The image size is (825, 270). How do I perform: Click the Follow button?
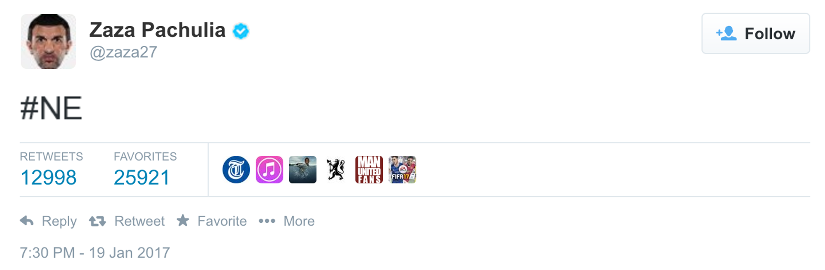pos(755,33)
